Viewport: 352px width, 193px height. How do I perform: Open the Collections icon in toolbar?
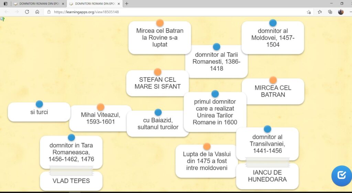tap(330, 12)
